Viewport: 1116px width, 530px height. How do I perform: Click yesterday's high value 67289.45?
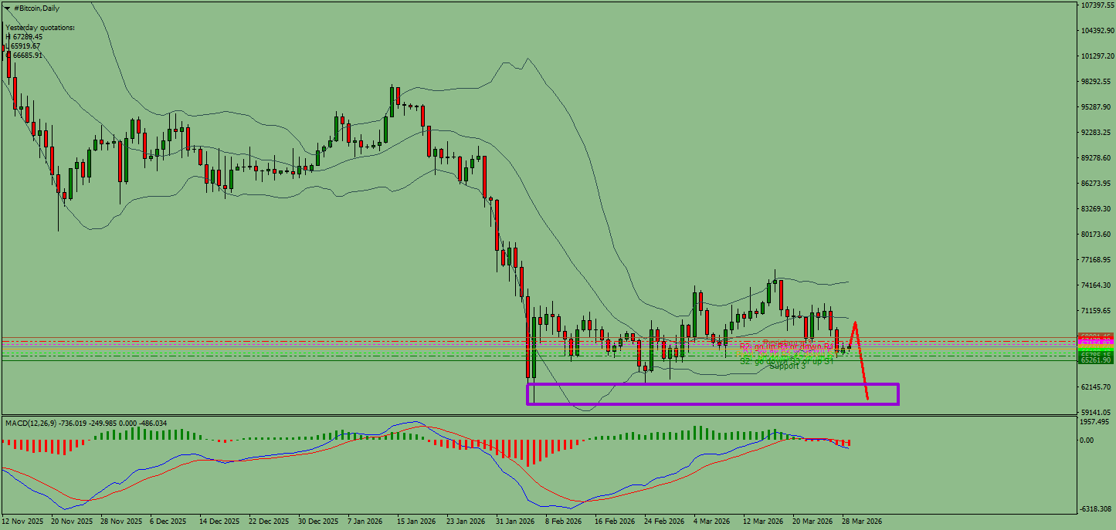[x=26, y=37]
